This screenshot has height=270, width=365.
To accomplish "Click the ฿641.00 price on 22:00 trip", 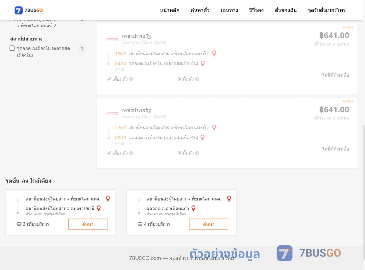I will [334, 110].
